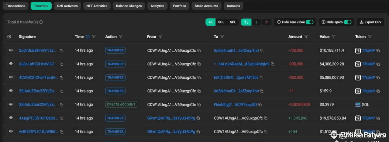Select the All token filter
Screen dimensions: 389x142
[211, 22]
